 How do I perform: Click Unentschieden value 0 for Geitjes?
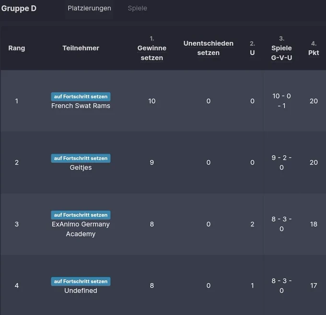209,162
